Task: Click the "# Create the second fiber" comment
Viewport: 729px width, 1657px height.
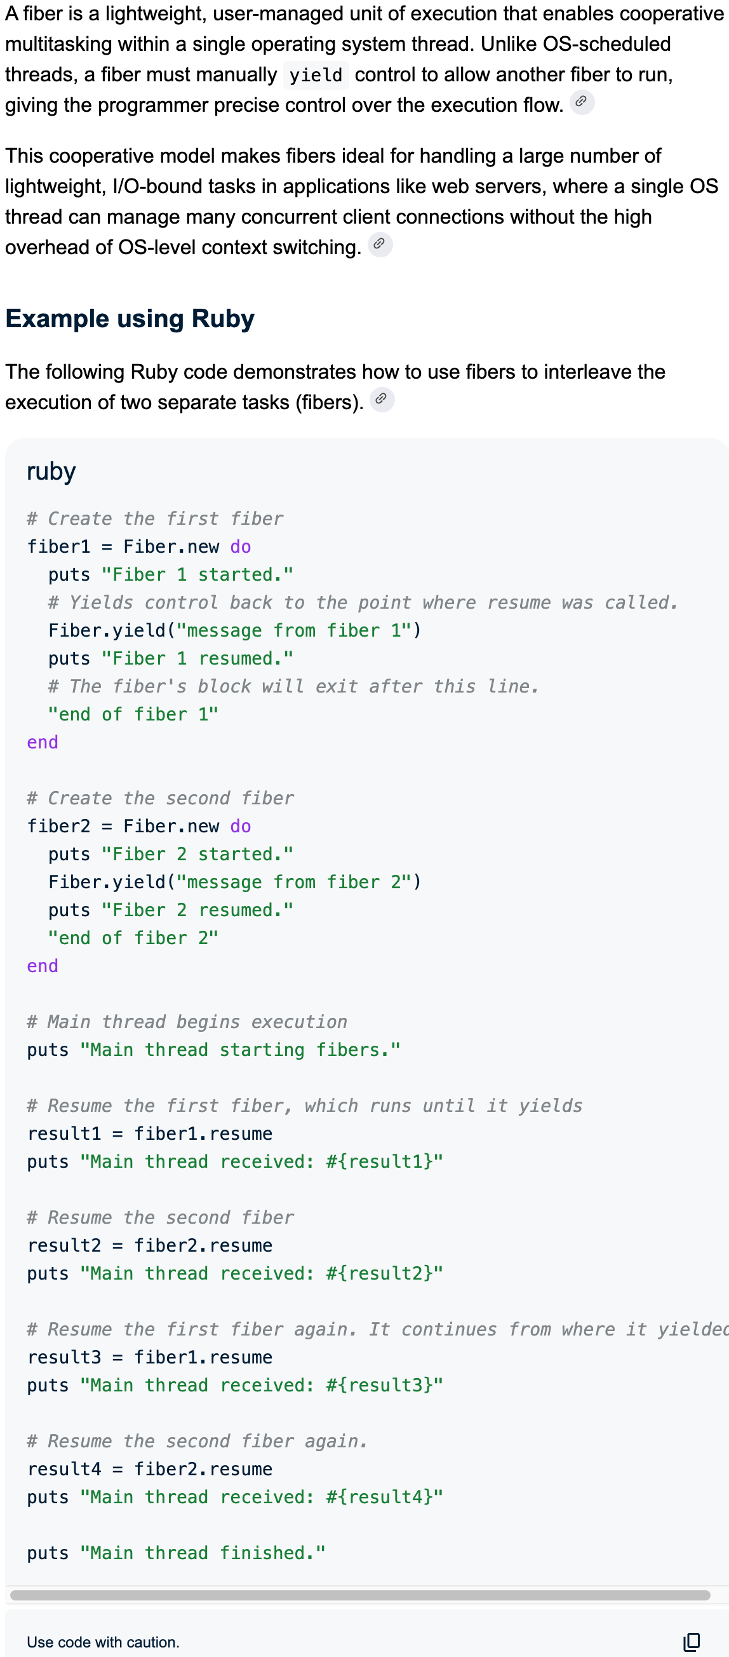Action: click(x=160, y=798)
